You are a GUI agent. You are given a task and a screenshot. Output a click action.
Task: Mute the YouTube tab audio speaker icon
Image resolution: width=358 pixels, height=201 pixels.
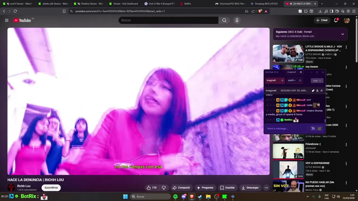pos(291,4)
